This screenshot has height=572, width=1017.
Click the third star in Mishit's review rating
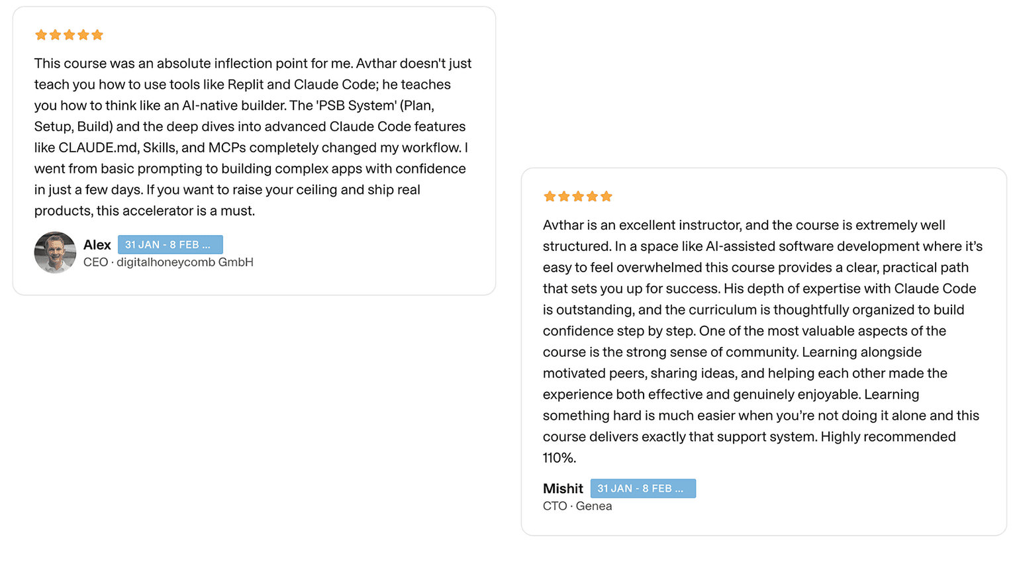tap(578, 197)
